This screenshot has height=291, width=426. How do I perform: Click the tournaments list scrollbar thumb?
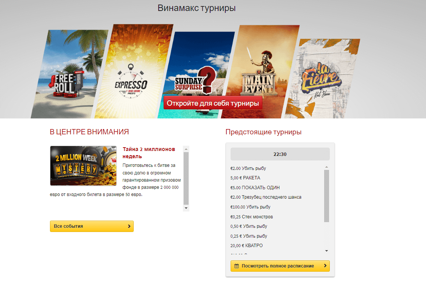point(326,196)
